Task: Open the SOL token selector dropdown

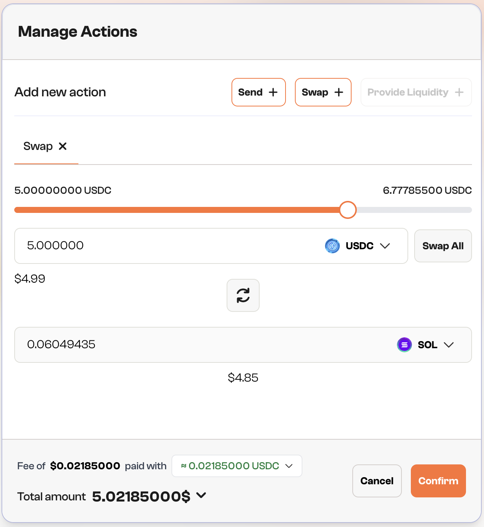Action: [x=449, y=345]
